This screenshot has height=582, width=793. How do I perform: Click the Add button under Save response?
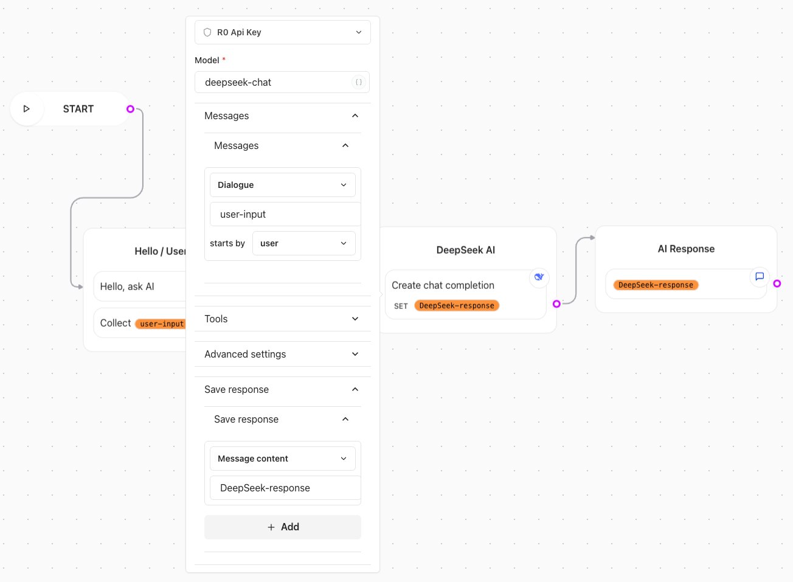click(x=282, y=527)
